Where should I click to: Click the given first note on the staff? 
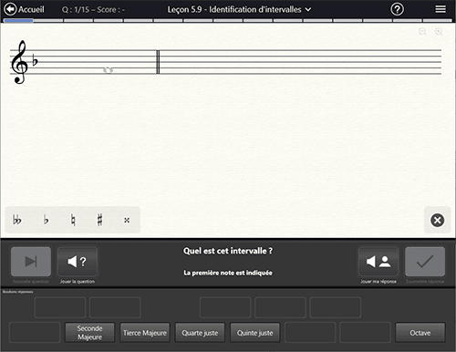pos(108,70)
